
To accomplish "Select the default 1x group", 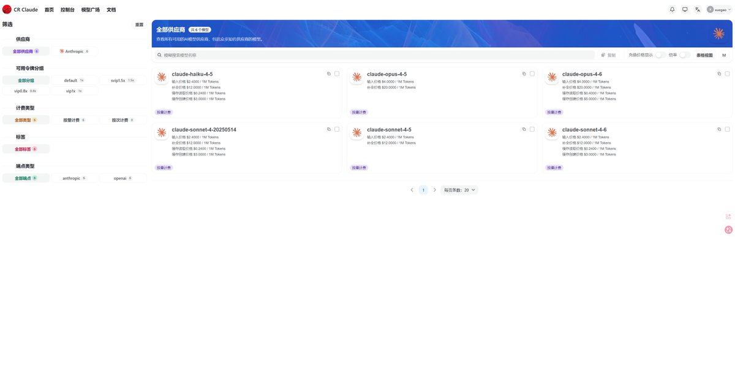I will point(75,80).
